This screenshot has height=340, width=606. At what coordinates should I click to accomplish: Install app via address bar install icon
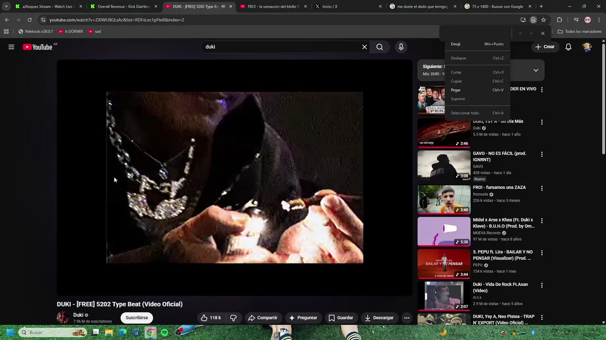(523, 20)
